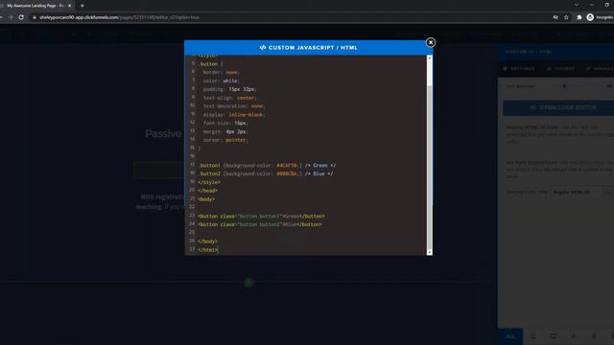The image size is (614, 345).
Task: Click the 'color: white;' code line
Action: 222,80
